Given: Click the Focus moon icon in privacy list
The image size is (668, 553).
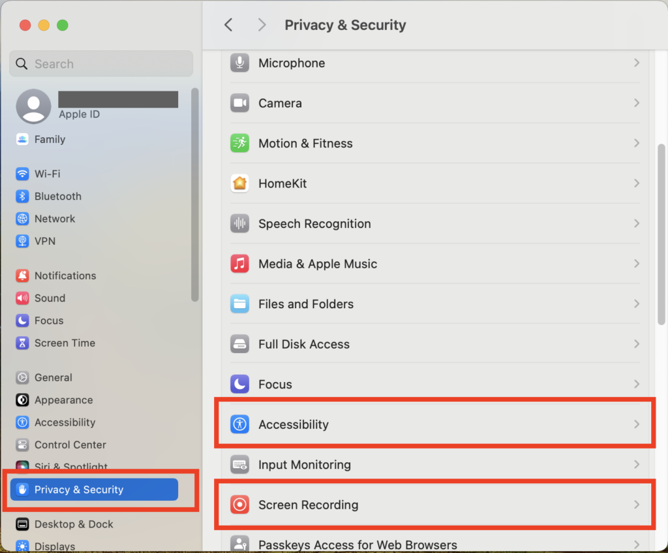Looking at the screenshot, I should (240, 384).
